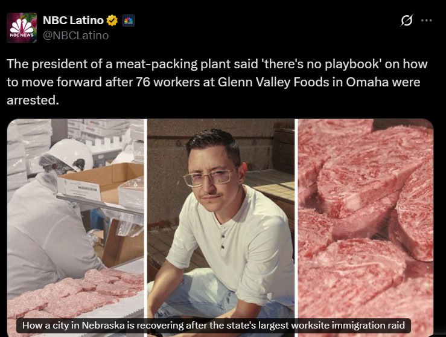Click the word 'arrested.' ending the post
The width and height of the screenshot is (446, 337).
coord(33,100)
